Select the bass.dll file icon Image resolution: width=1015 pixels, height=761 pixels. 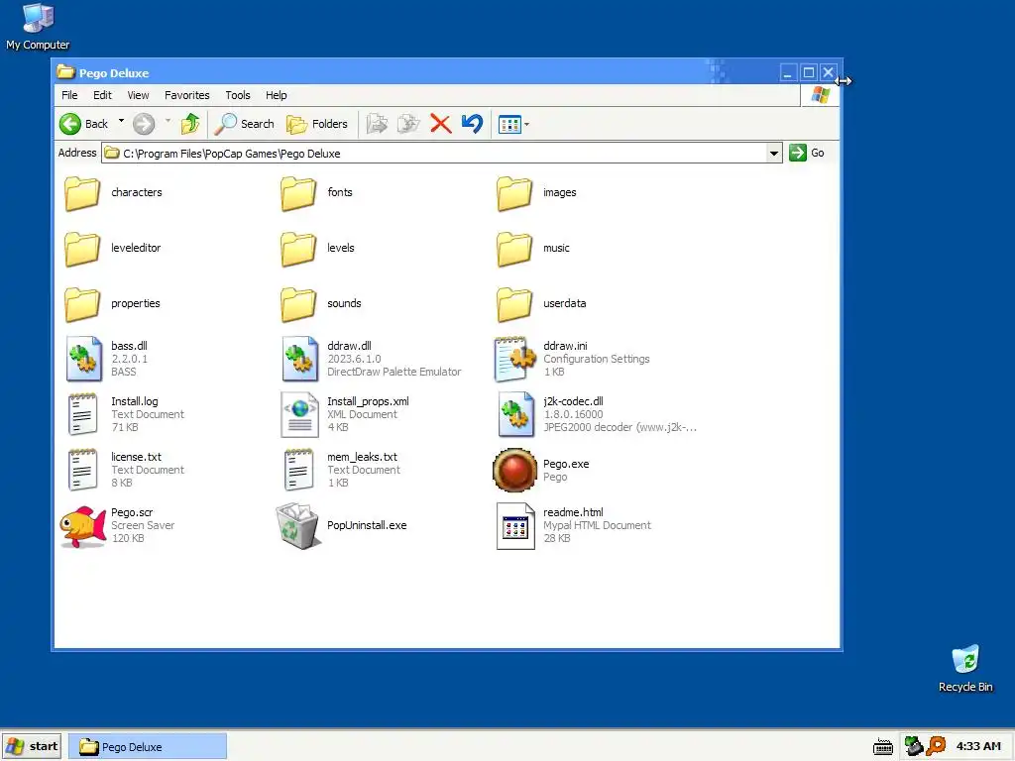83,359
